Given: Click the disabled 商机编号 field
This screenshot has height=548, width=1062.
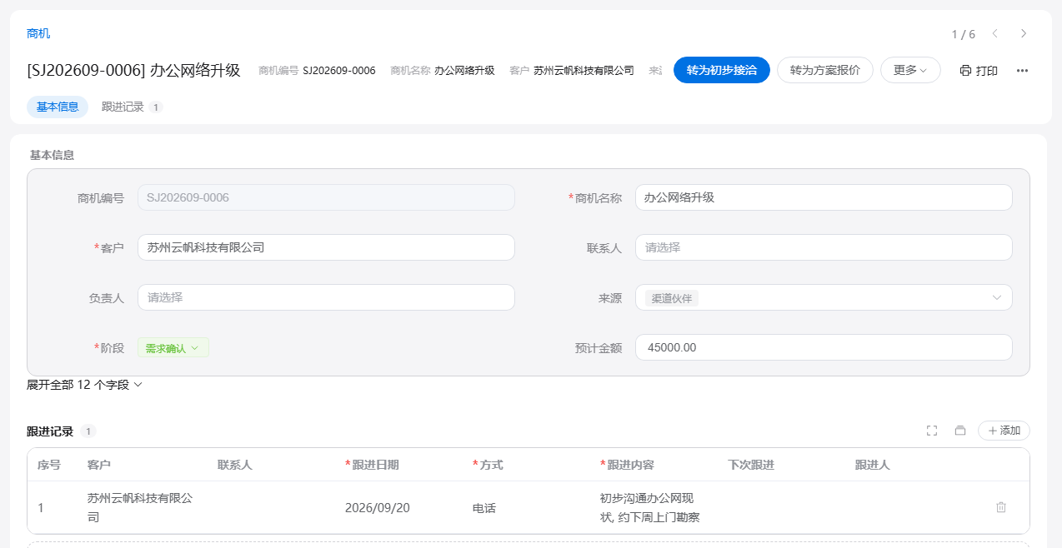Looking at the screenshot, I should pyautogui.click(x=326, y=197).
